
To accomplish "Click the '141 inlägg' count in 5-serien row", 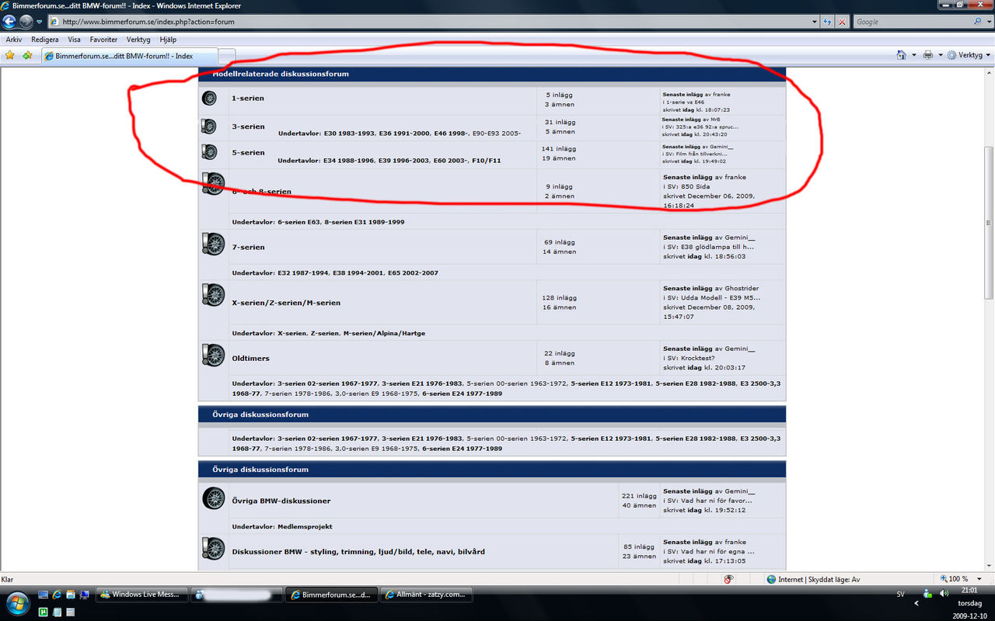I will click(559, 148).
